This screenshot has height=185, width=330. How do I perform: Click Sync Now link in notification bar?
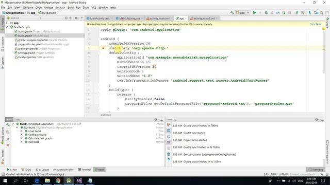316,24
